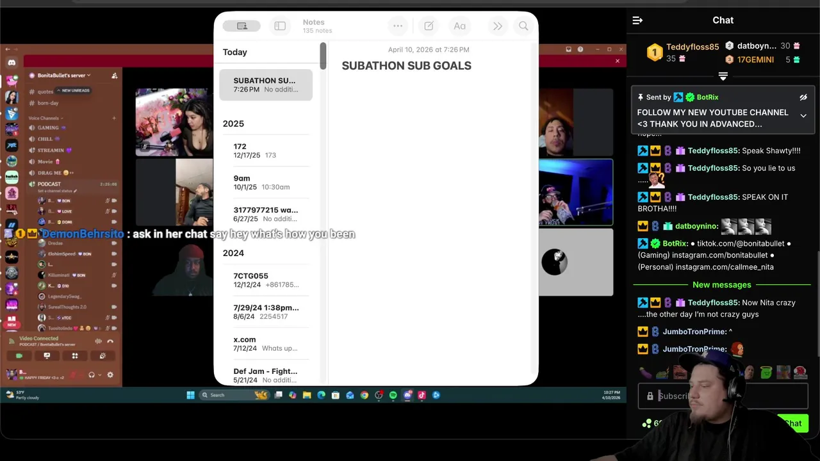
Task: Open Discord from taskbar
Action: 407,395
